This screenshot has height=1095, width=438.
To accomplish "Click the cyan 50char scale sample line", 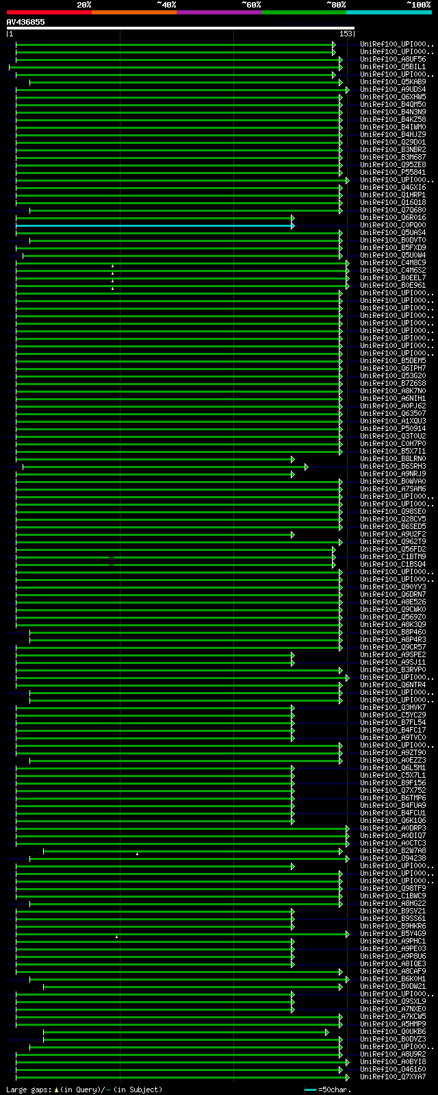I will click(311, 1090).
